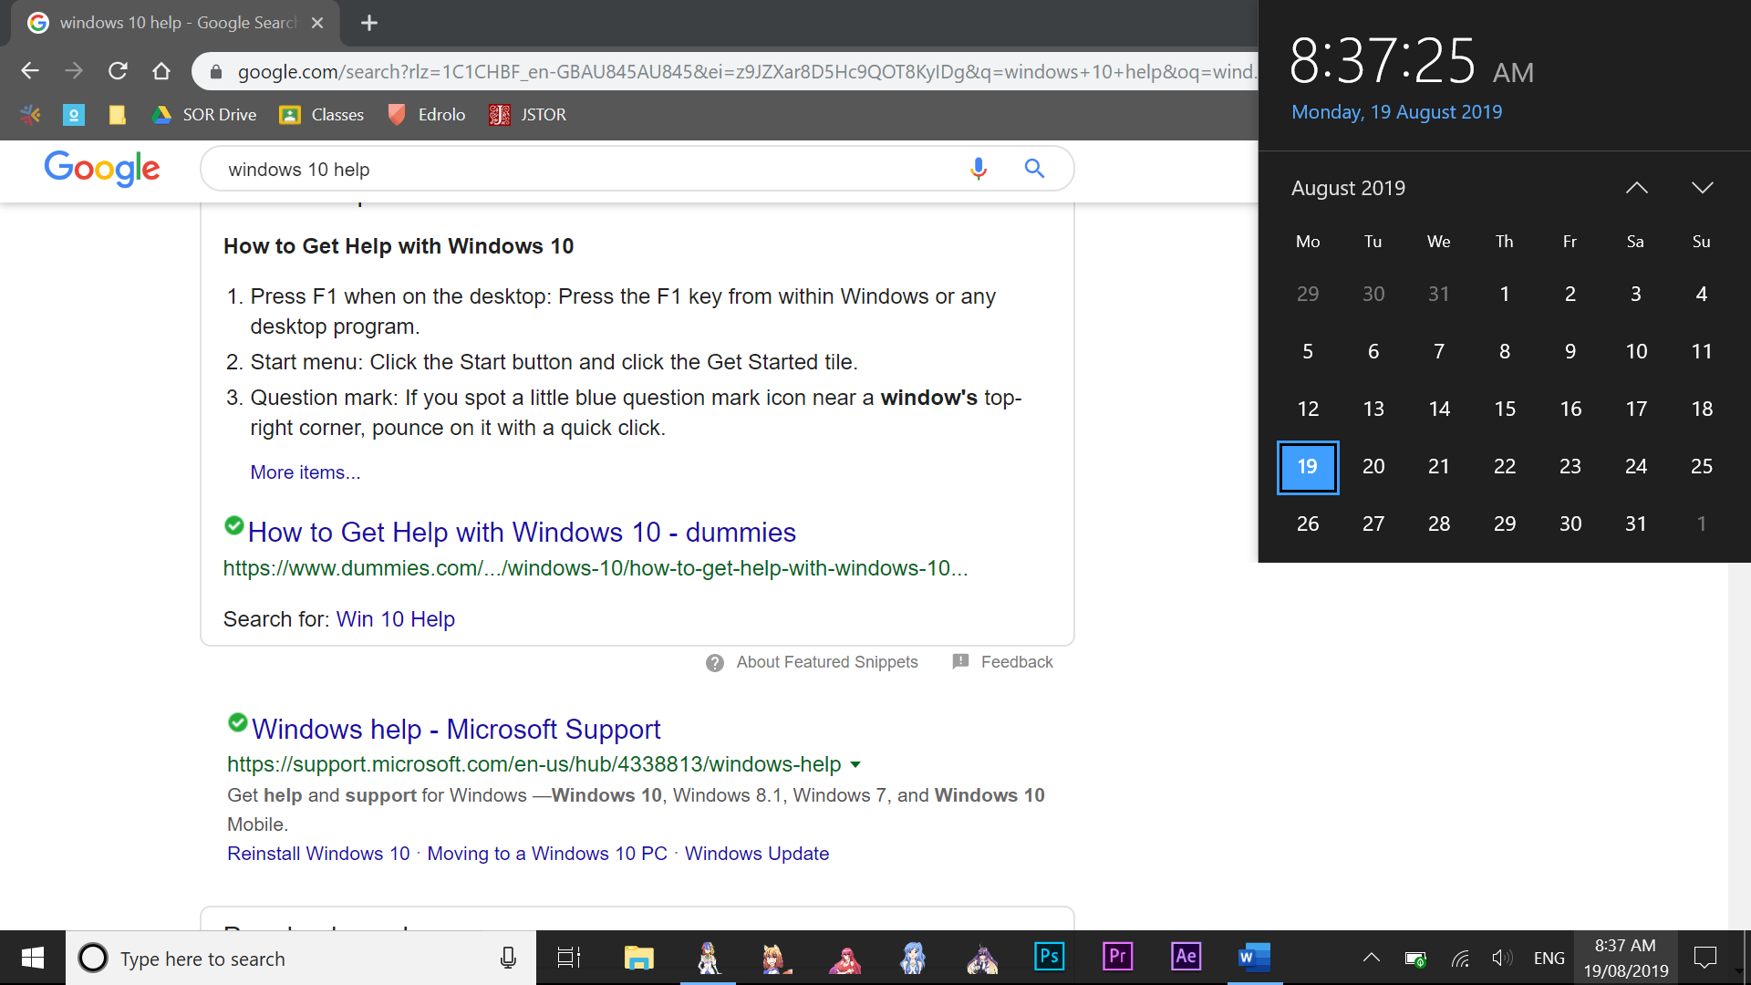
Task: Click the More items... link
Action: tap(306, 472)
